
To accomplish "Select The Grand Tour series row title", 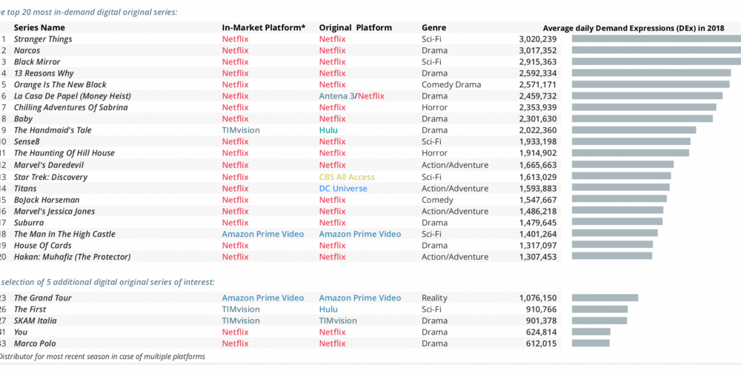I will click(42, 298).
